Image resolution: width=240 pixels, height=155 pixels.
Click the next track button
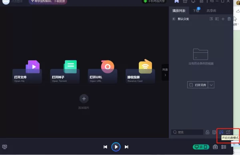[x=126, y=147]
